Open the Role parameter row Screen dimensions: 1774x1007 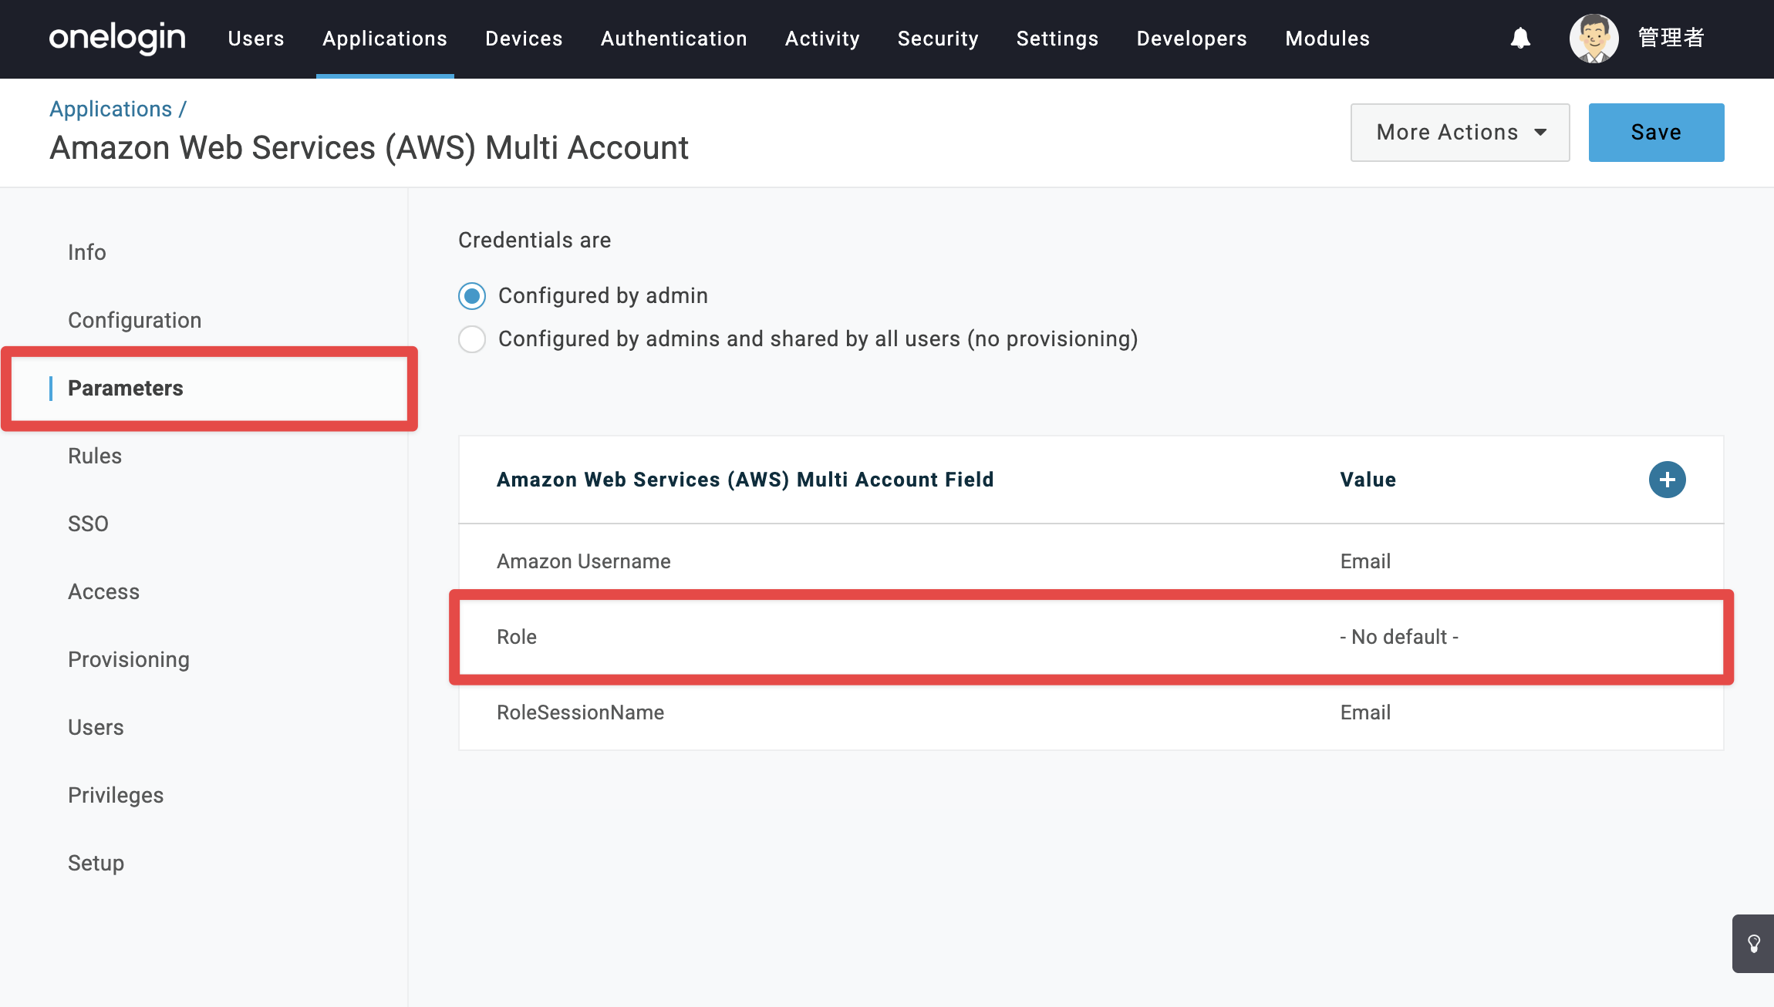tap(1091, 637)
